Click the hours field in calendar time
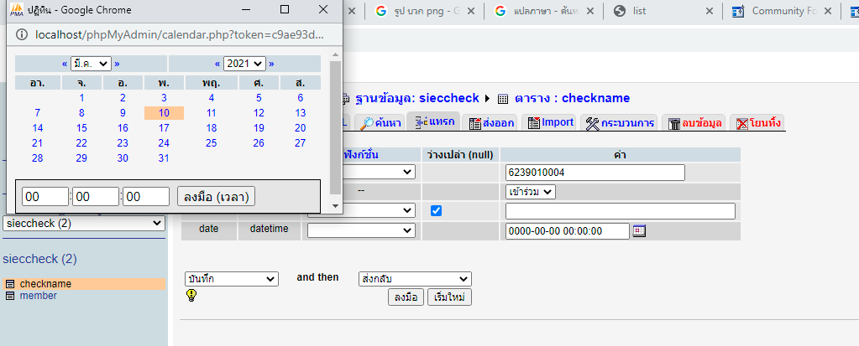The image size is (859, 346). pos(45,197)
